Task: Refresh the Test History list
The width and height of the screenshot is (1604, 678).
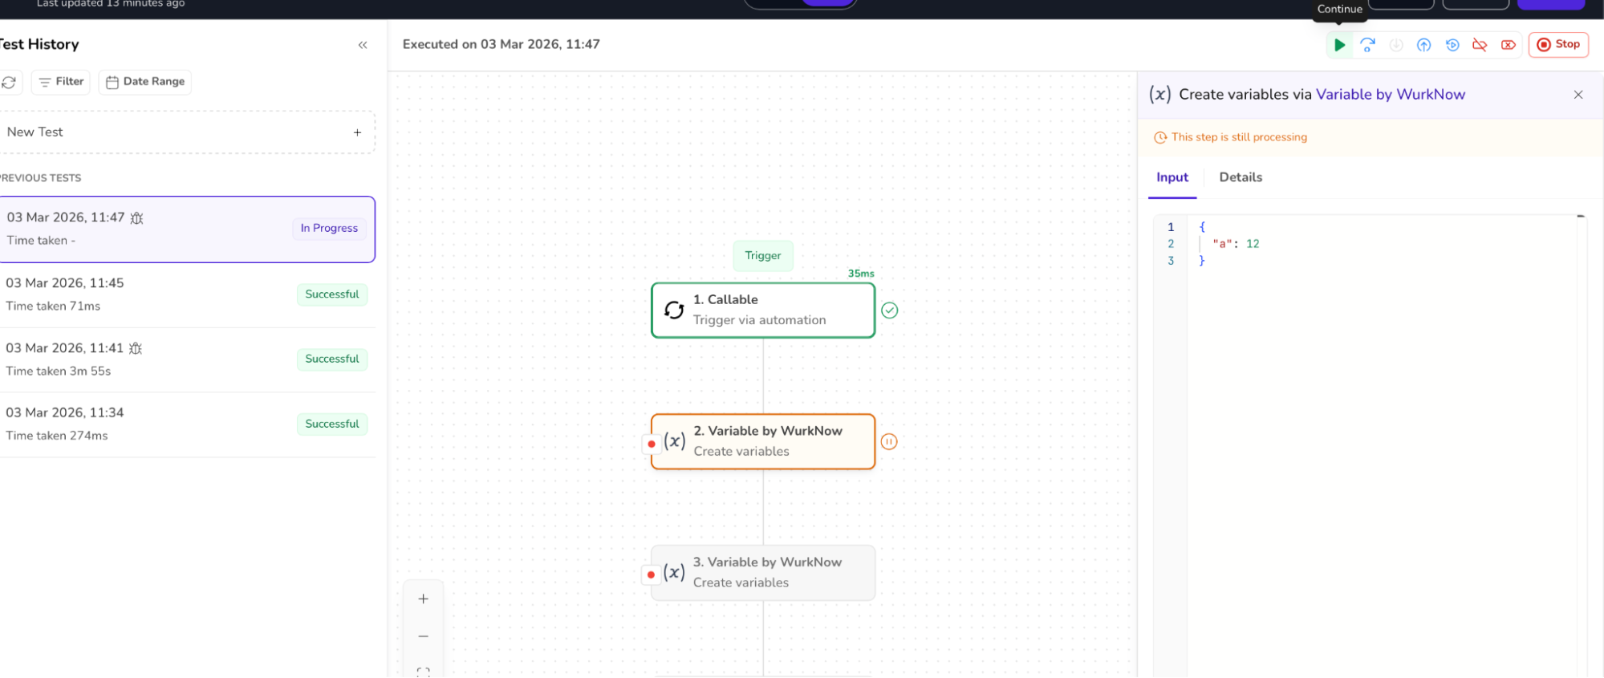Action: tap(9, 82)
